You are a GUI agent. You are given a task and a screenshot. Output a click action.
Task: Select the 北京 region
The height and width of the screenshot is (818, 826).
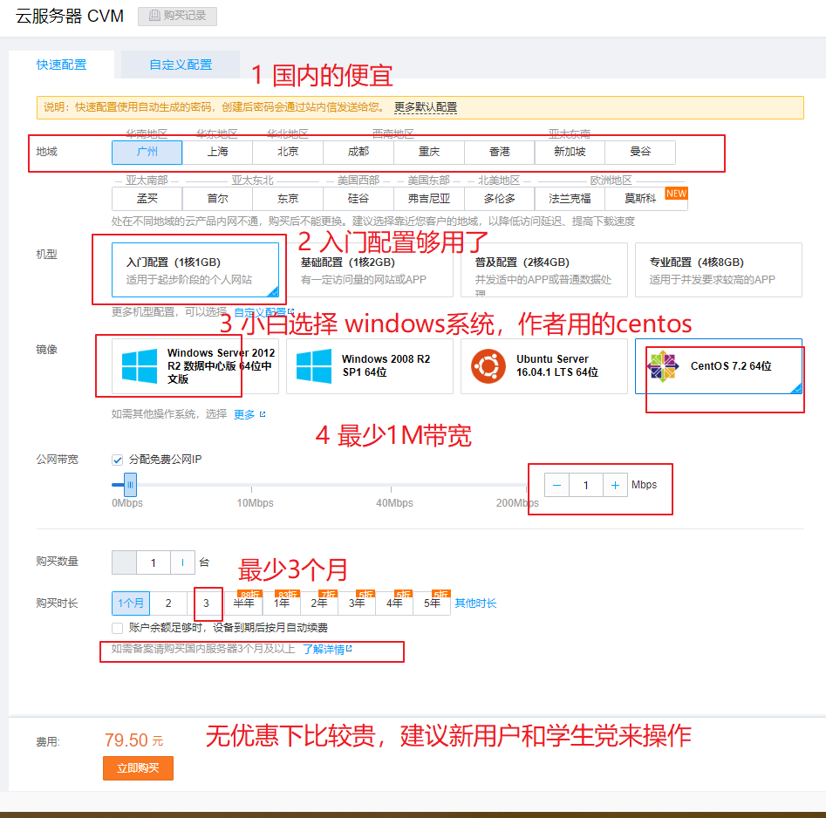tap(288, 153)
